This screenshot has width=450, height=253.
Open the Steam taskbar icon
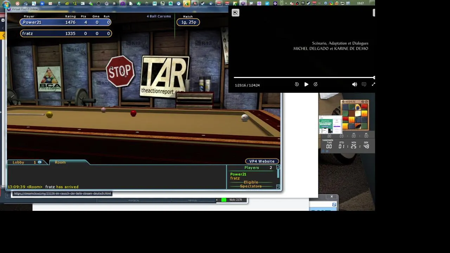click(203, 4)
